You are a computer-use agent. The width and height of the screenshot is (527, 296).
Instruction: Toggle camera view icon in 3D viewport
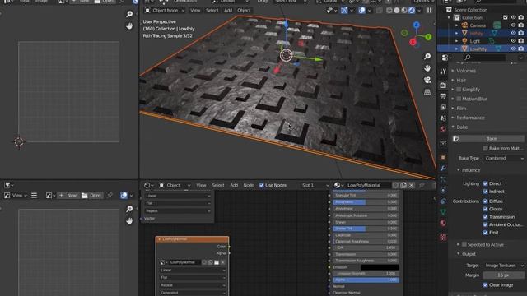coord(427,80)
